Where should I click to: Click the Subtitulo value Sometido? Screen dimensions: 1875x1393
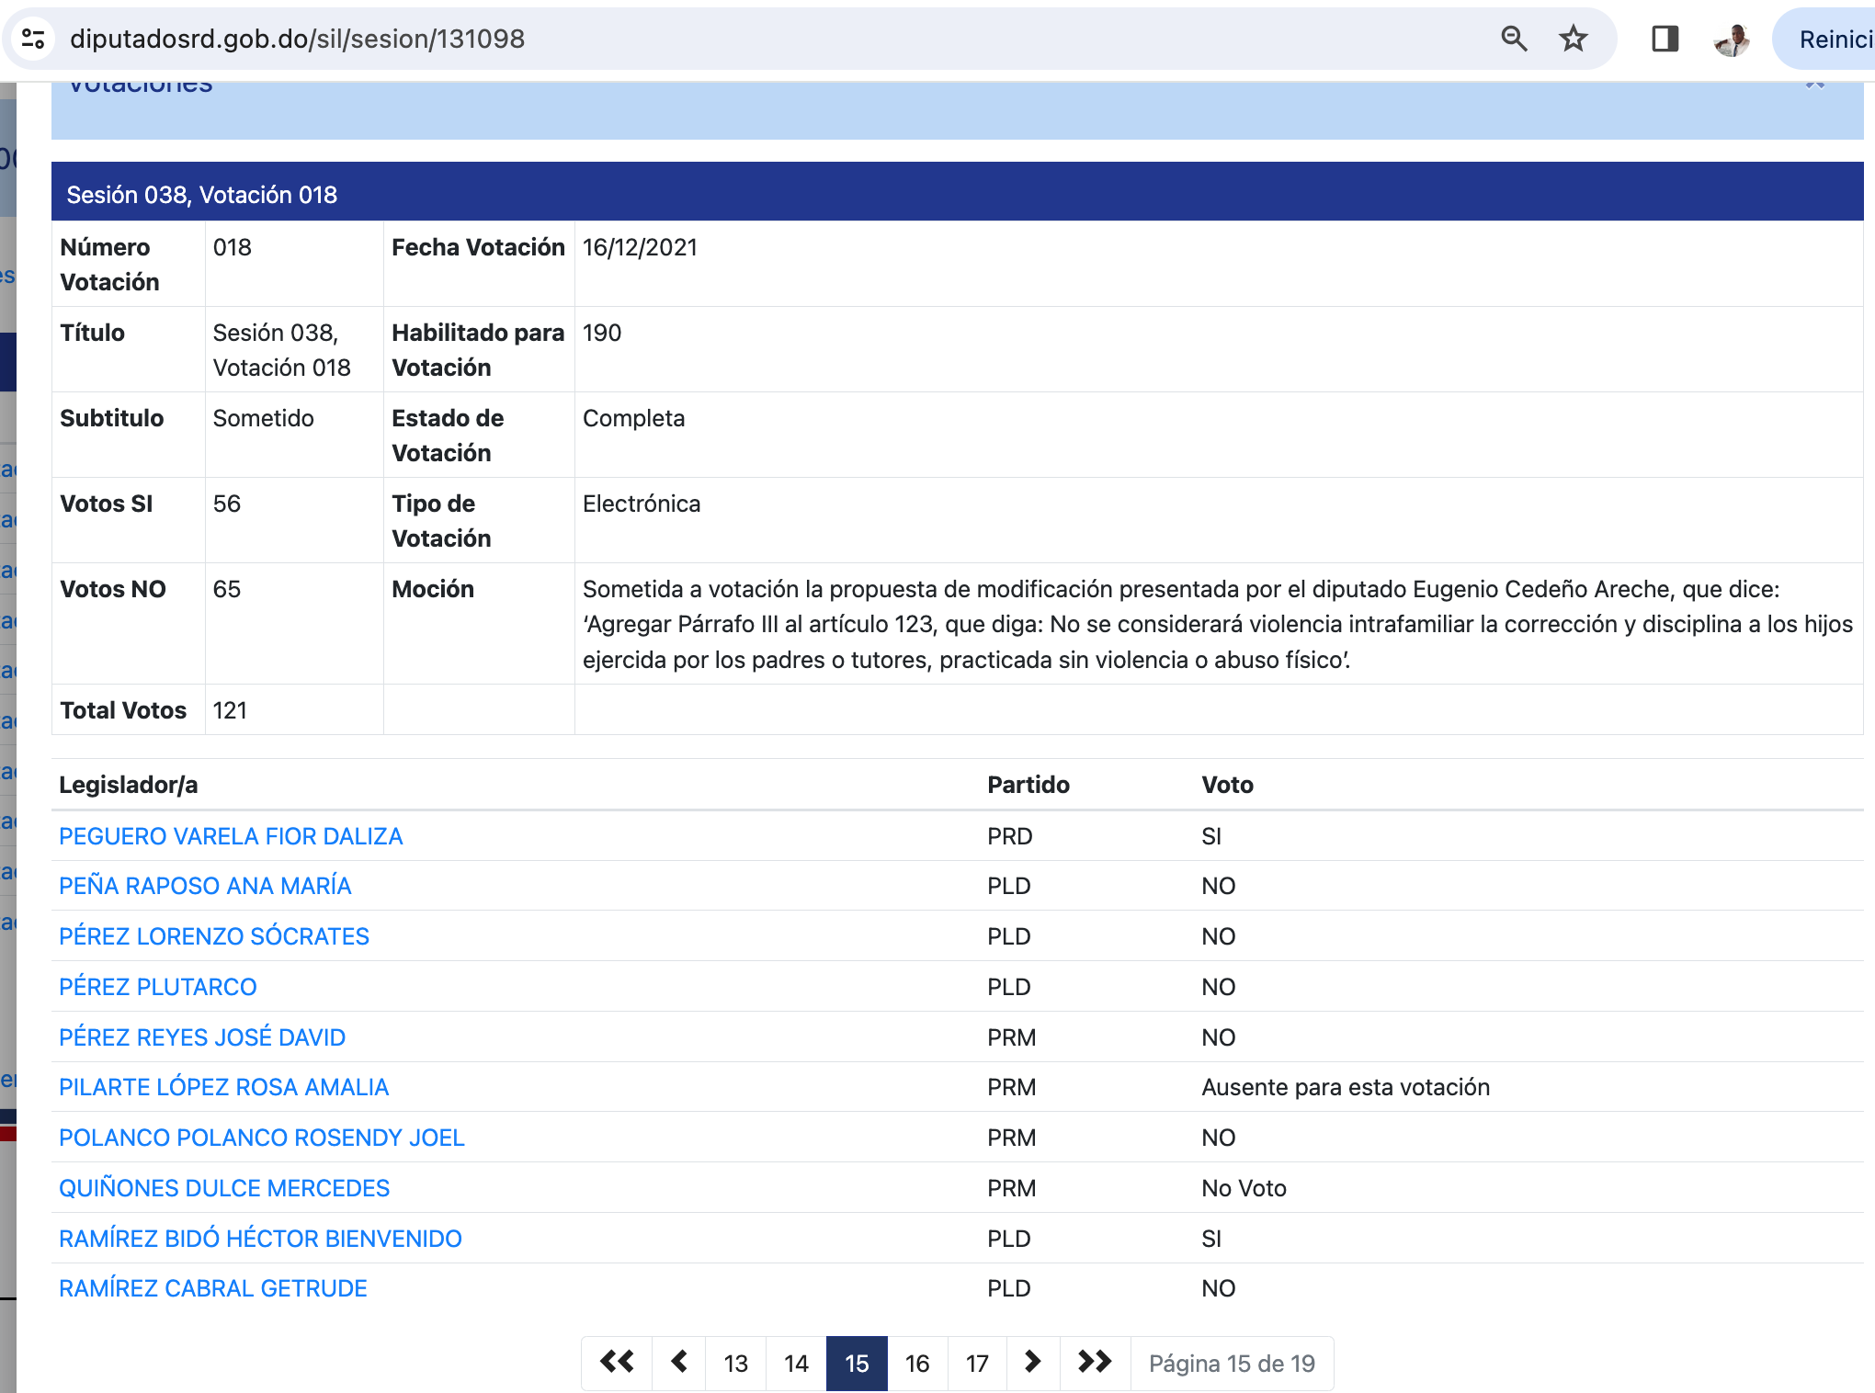pyautogui.click(x=264, y=418)
